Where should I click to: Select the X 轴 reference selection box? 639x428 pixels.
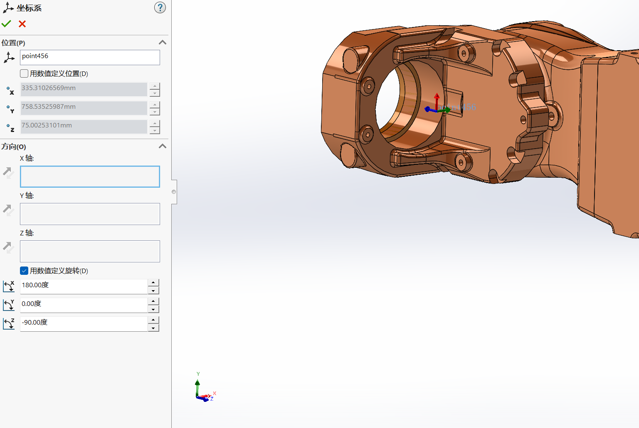tap(90, 176)
